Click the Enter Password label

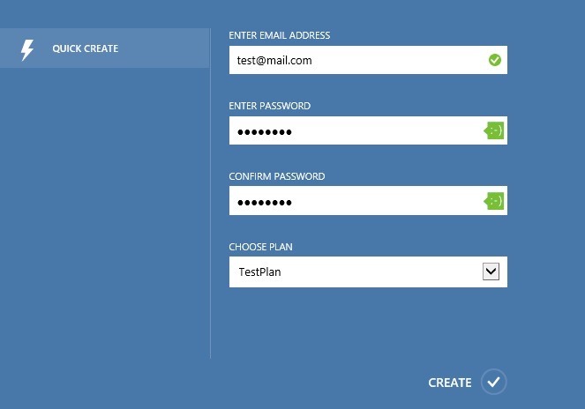click(269, 106)
